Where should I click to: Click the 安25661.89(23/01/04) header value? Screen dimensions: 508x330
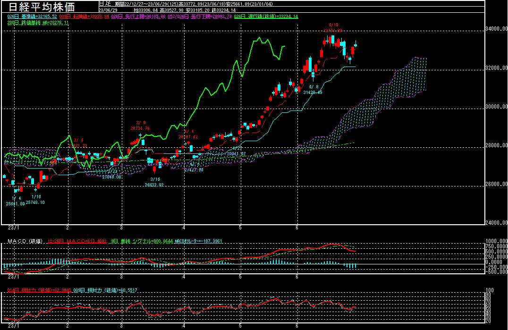pyautogui.click(x=249, y=4)
